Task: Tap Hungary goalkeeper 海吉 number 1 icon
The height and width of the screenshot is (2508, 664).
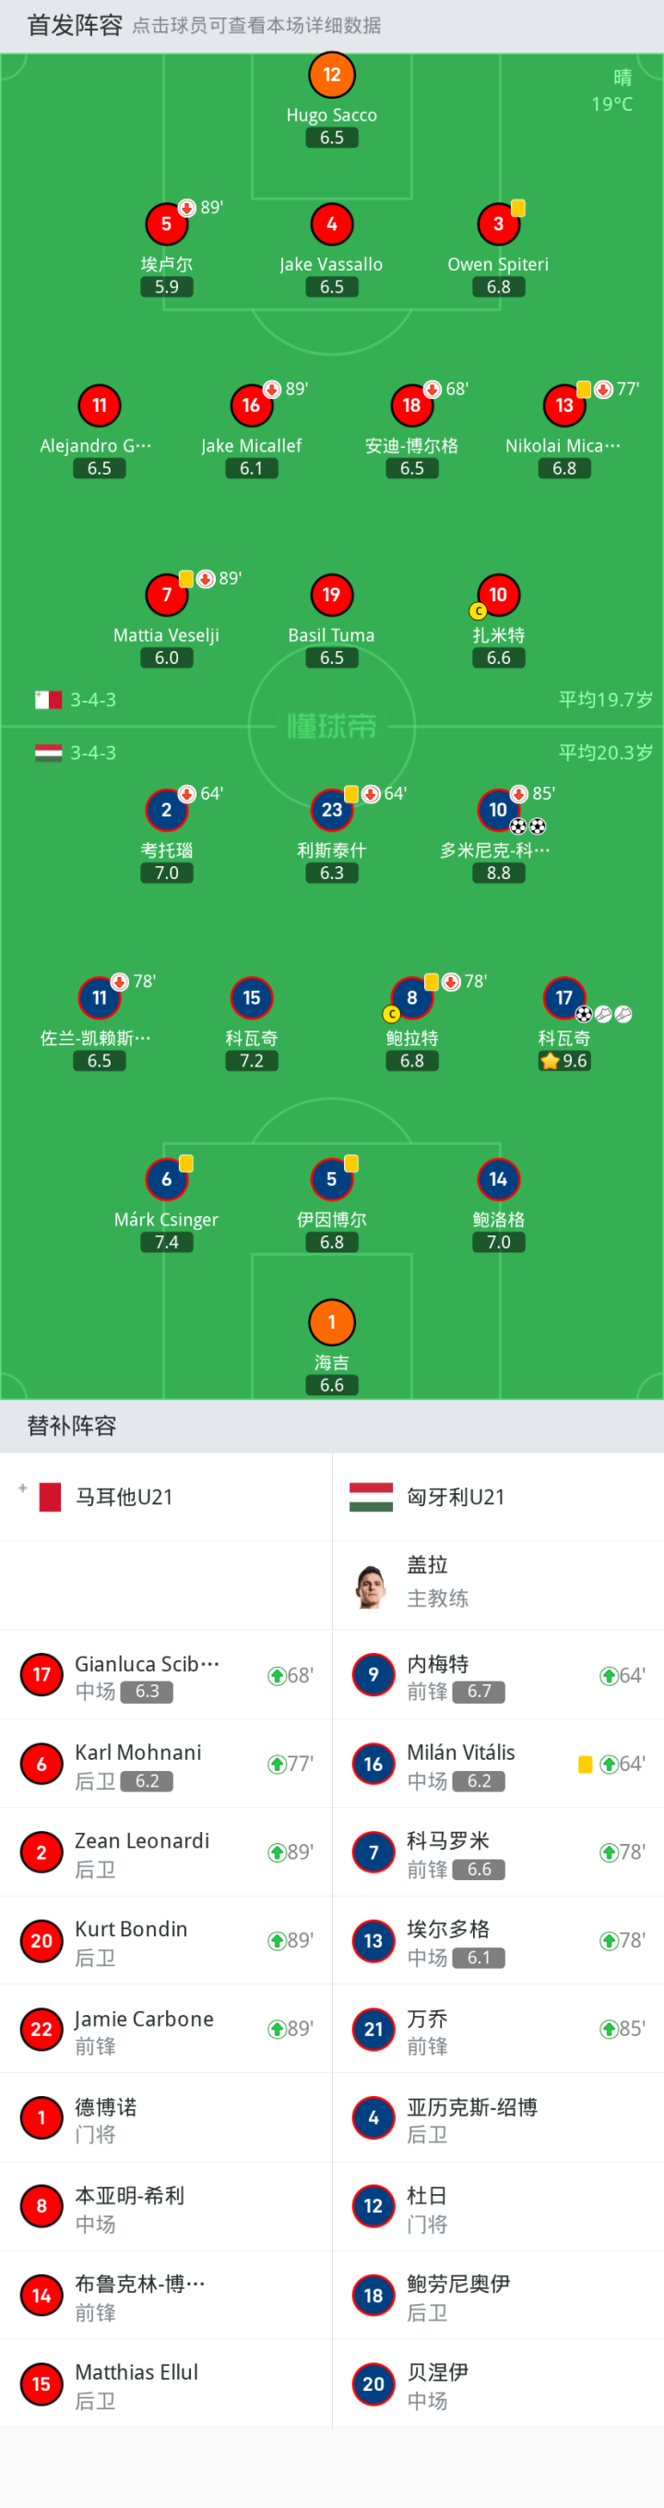Action: pyautogui.click(x=331, y=1322)
